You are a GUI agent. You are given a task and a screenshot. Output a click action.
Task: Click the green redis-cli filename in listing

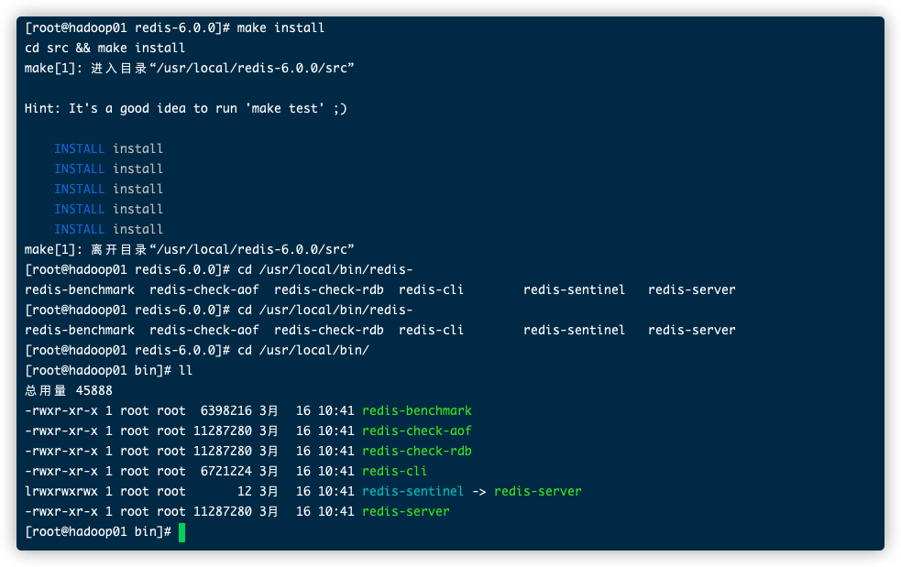[x=394, y=471]
